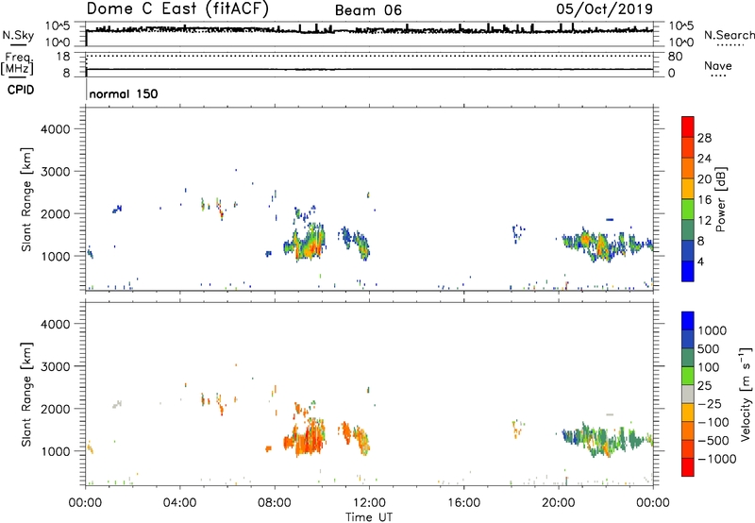Click the 'Dome C East (fitACF)' title
This screenshot has width=755, height=523.
(x=177, y=8)
